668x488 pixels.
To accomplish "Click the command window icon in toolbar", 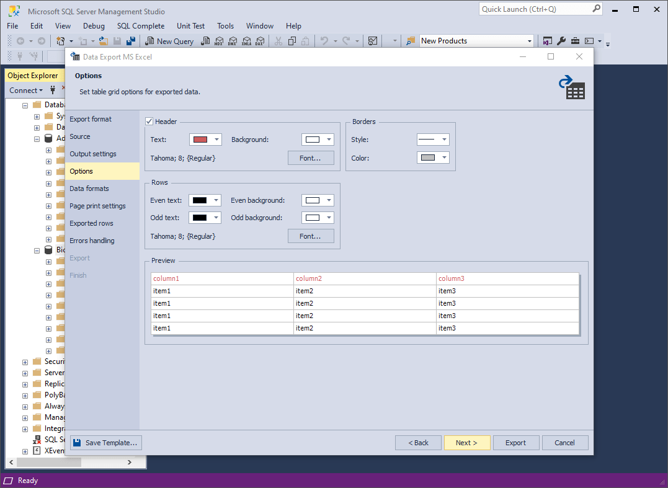I will (x=589, y=41).
